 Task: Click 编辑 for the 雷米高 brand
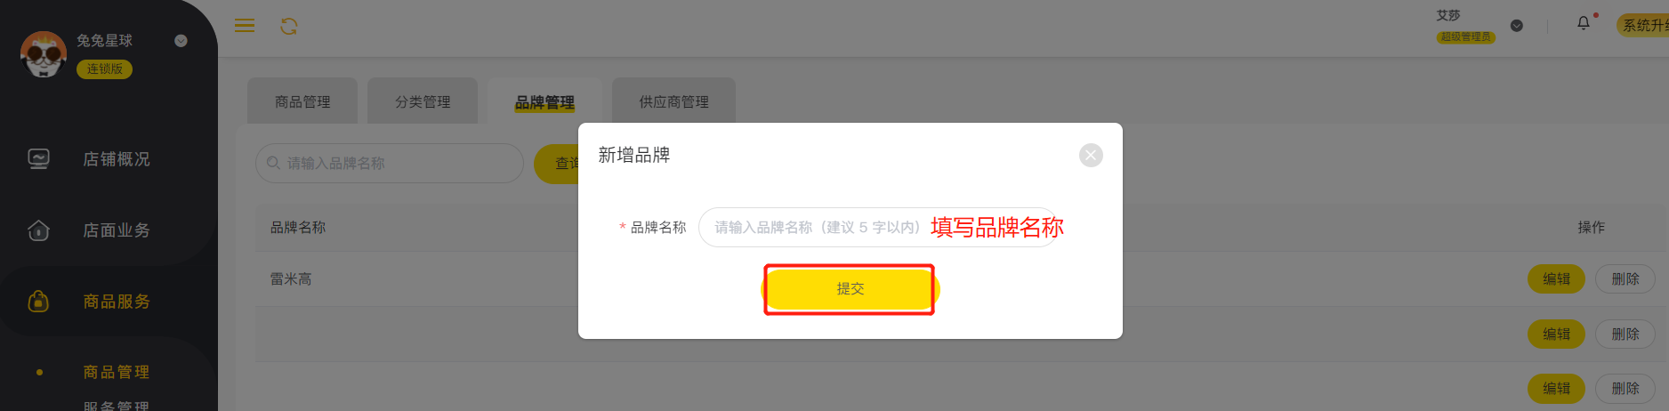tap(1556, 279)
